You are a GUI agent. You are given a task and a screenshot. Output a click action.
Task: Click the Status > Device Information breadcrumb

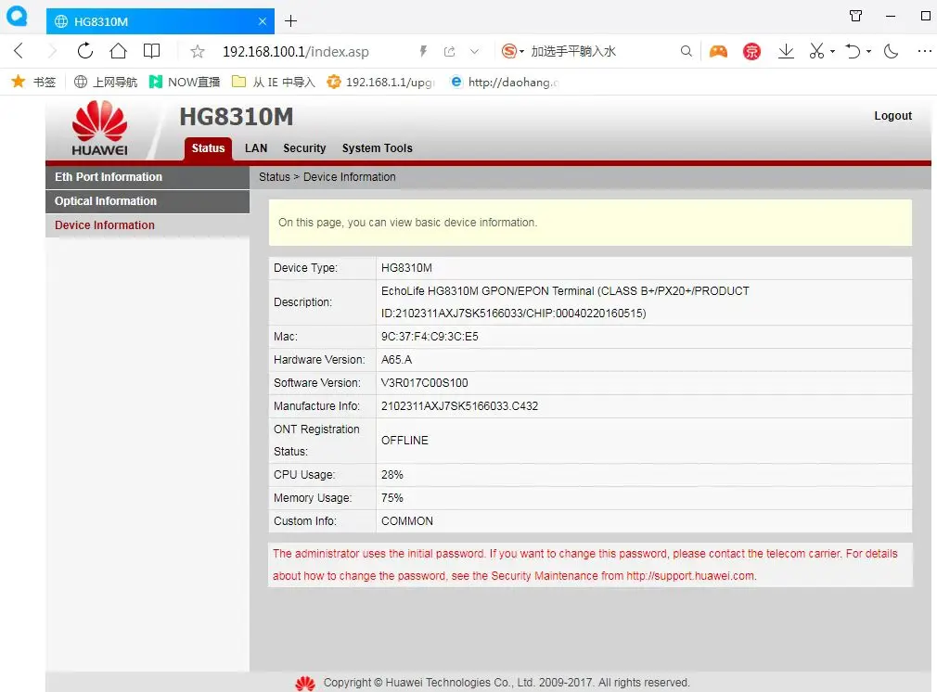[327, 177]
